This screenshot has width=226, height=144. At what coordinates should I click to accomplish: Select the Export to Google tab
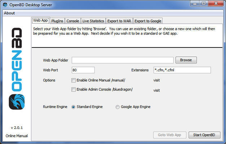[148, 21]
